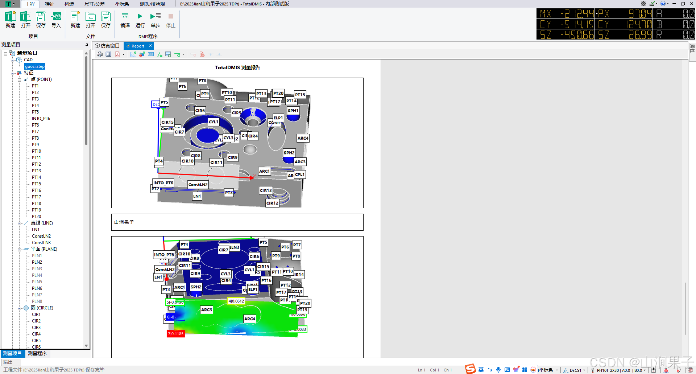
Task: Run the DMIS program with 运行
Action: click(140, 20)
